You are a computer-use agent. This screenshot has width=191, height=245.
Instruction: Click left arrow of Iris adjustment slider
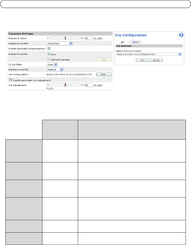click(48, 85)
